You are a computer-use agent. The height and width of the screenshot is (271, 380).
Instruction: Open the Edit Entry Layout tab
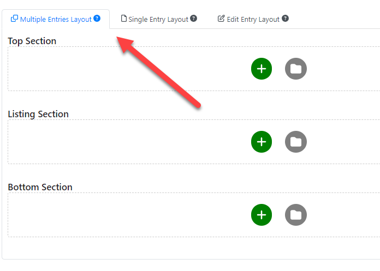(x=253, y=19)
